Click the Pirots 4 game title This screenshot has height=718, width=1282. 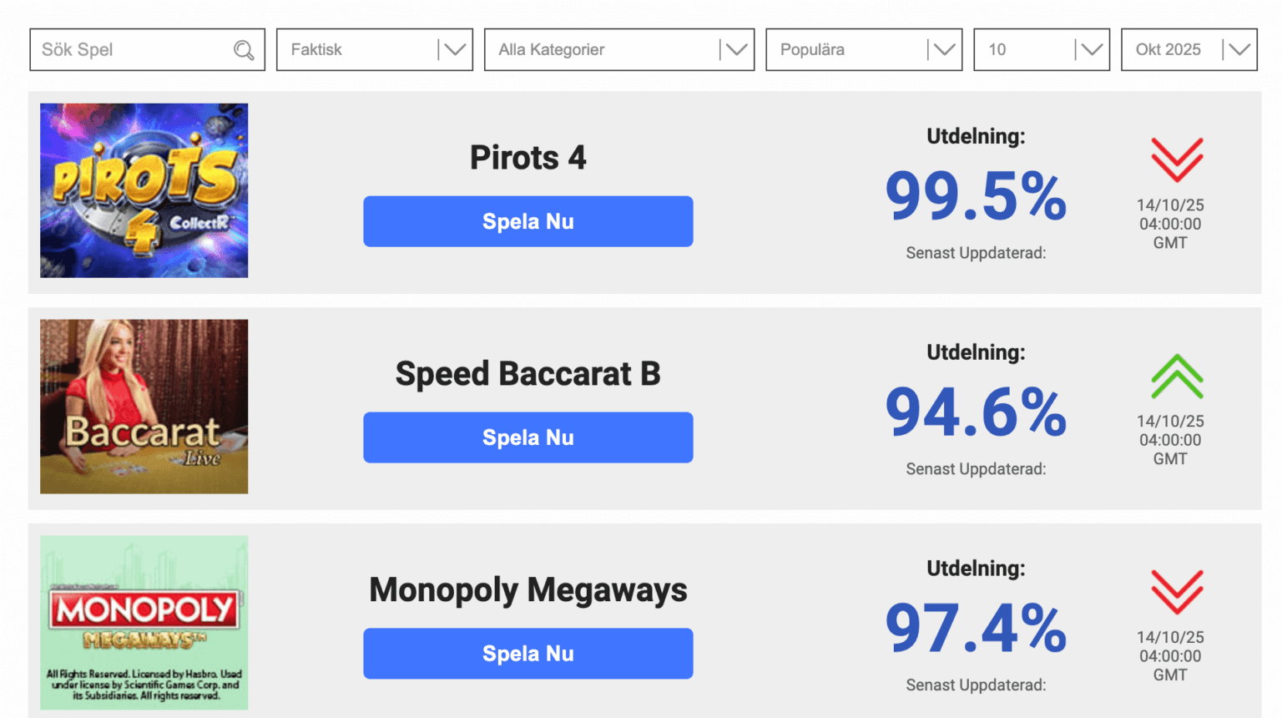click(x=527, y=158)
